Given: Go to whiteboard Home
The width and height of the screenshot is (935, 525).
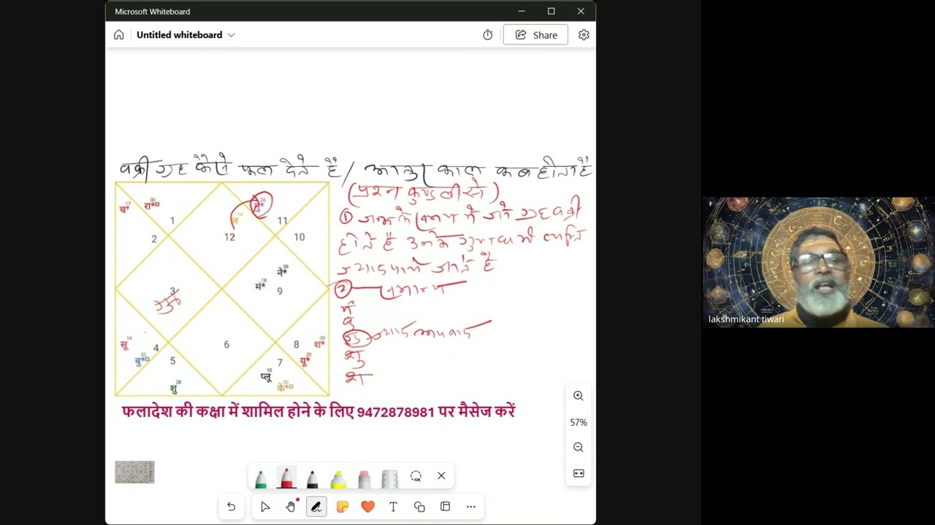Looking at the screenshot, I should click(x=119, y=35).
